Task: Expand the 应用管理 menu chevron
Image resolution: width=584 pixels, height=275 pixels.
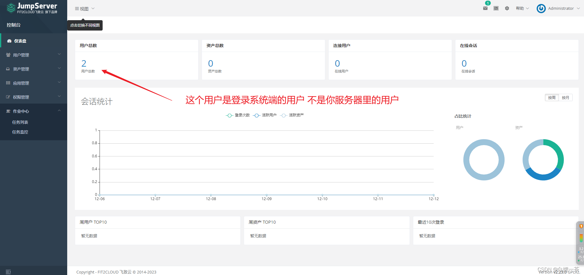Action: point(59,82)
